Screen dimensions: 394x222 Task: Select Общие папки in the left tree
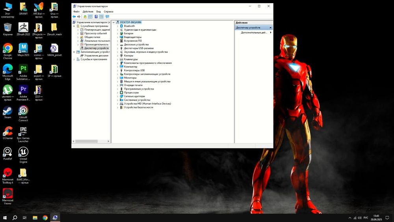coord(92,37)
